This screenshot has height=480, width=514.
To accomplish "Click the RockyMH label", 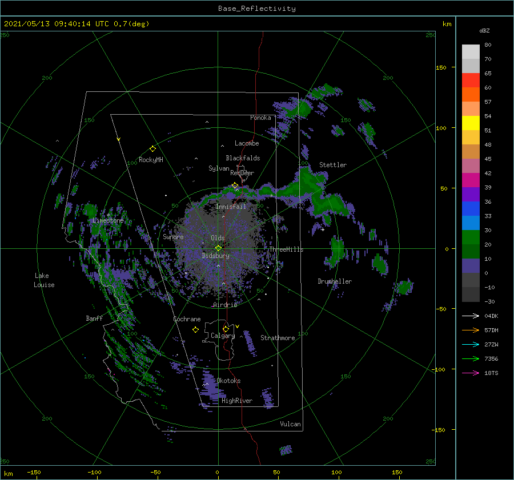I will point(151,160).
